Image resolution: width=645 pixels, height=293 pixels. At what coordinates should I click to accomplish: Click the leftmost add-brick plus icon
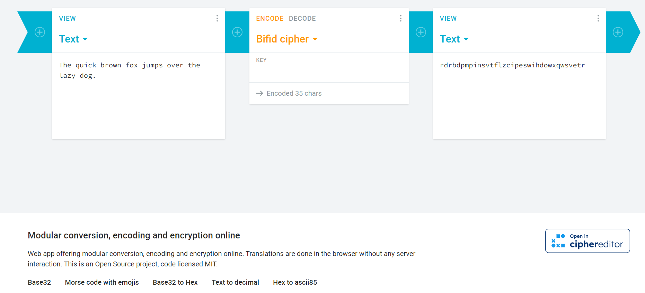click(40, 32)
